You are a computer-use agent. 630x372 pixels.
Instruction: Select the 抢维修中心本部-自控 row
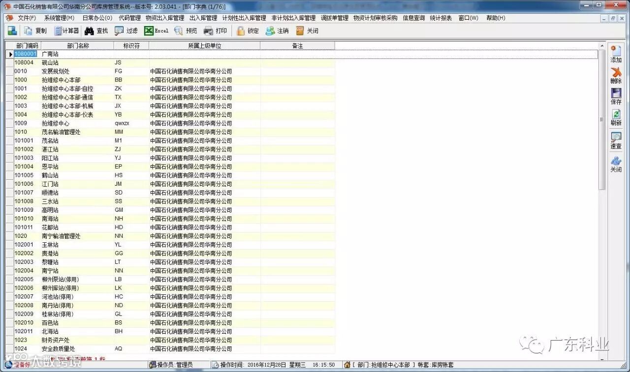coord(174,89)
